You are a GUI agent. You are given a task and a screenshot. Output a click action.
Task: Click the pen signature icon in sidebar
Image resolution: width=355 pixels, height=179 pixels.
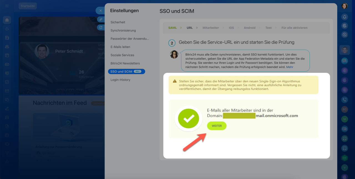pyautogui.click(x=7, y=108)
